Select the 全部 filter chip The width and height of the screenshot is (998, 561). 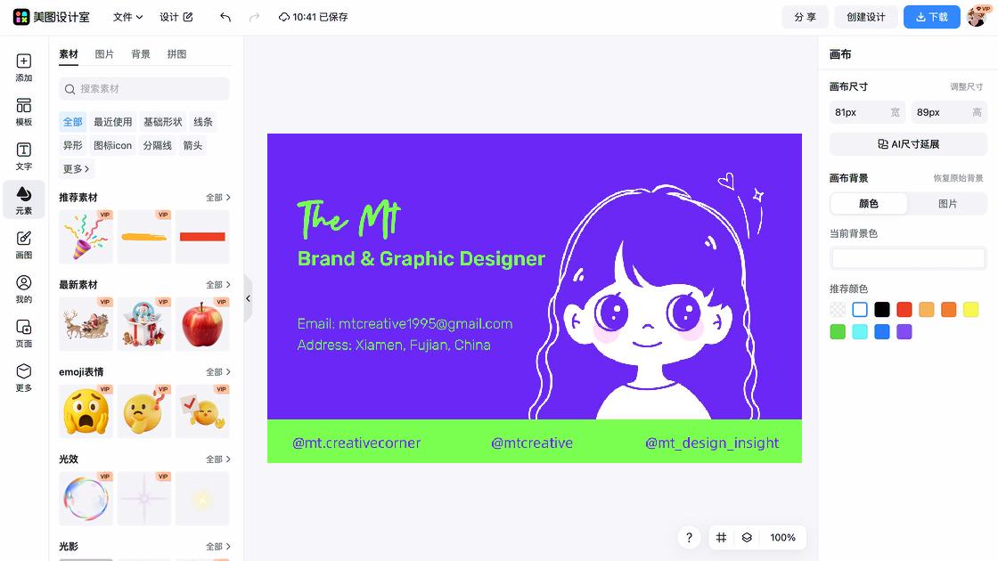click(x=72, y=122)
